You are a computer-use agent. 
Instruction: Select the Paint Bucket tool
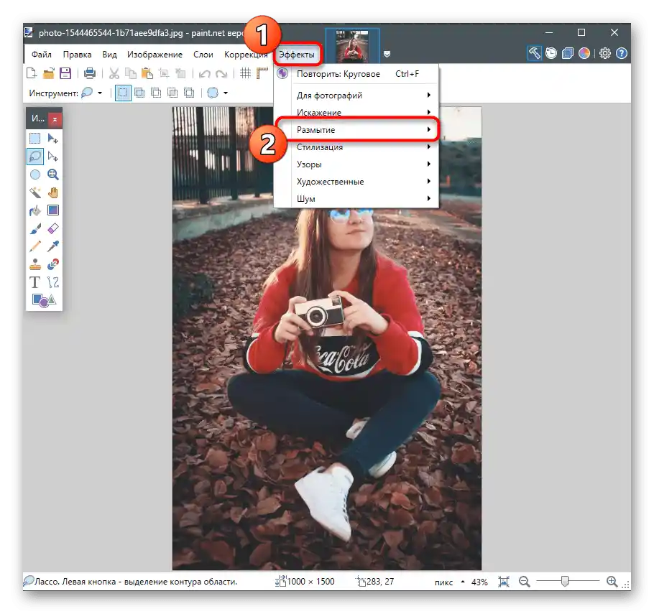coord(35,210)
